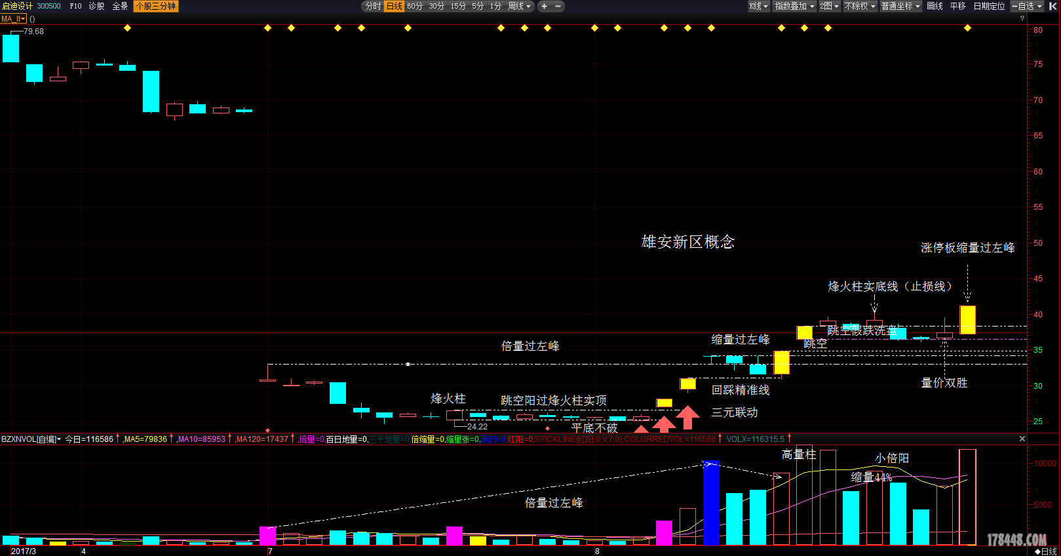Viewport: 1061px width, 556px height.
Task: Click the 小倍阳 label in volume panel
Action: pos(892,458)
